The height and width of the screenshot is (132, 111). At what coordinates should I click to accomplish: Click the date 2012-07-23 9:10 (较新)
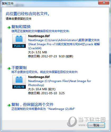57,56
